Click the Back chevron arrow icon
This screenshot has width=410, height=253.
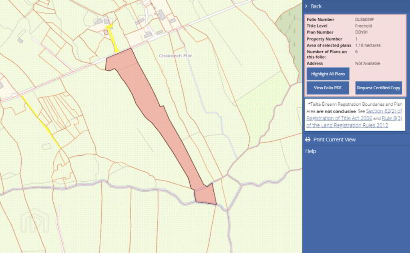tap(306, 6)
